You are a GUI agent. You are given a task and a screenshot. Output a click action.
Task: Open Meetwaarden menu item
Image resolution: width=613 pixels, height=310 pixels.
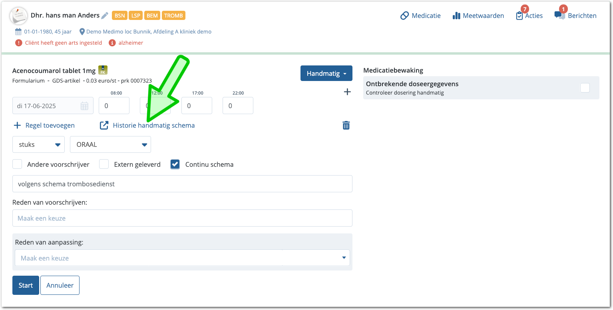pyautogui.click(x=478, y=16)
